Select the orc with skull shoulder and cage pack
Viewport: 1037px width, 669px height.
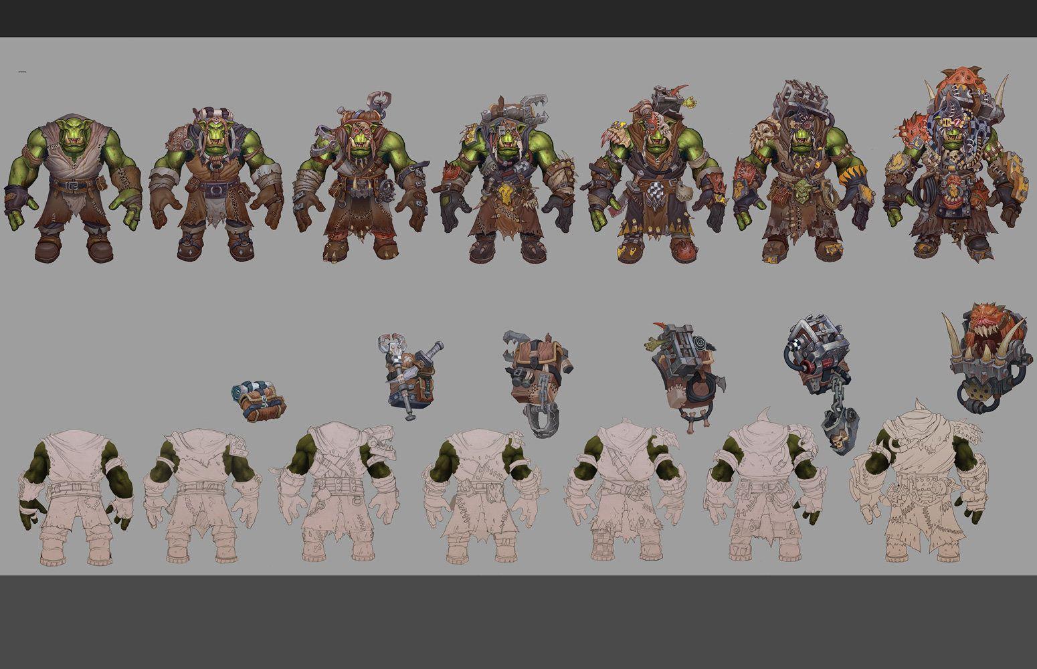point(804,173)
